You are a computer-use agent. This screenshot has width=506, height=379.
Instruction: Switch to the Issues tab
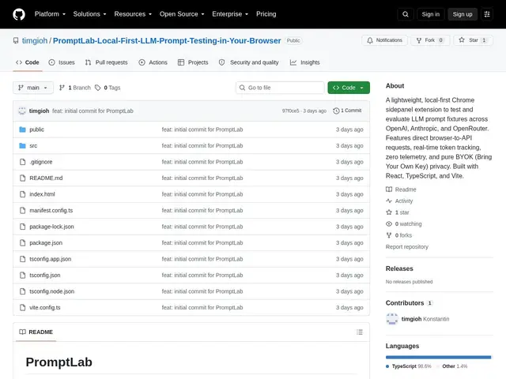coord(62,62)
